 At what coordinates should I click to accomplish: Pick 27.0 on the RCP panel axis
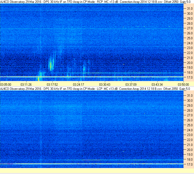(x=190, y=28)
